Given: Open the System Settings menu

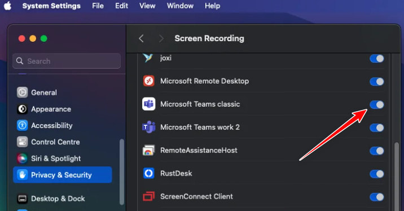Looking at the screenshot, I should tap(51, 6).
